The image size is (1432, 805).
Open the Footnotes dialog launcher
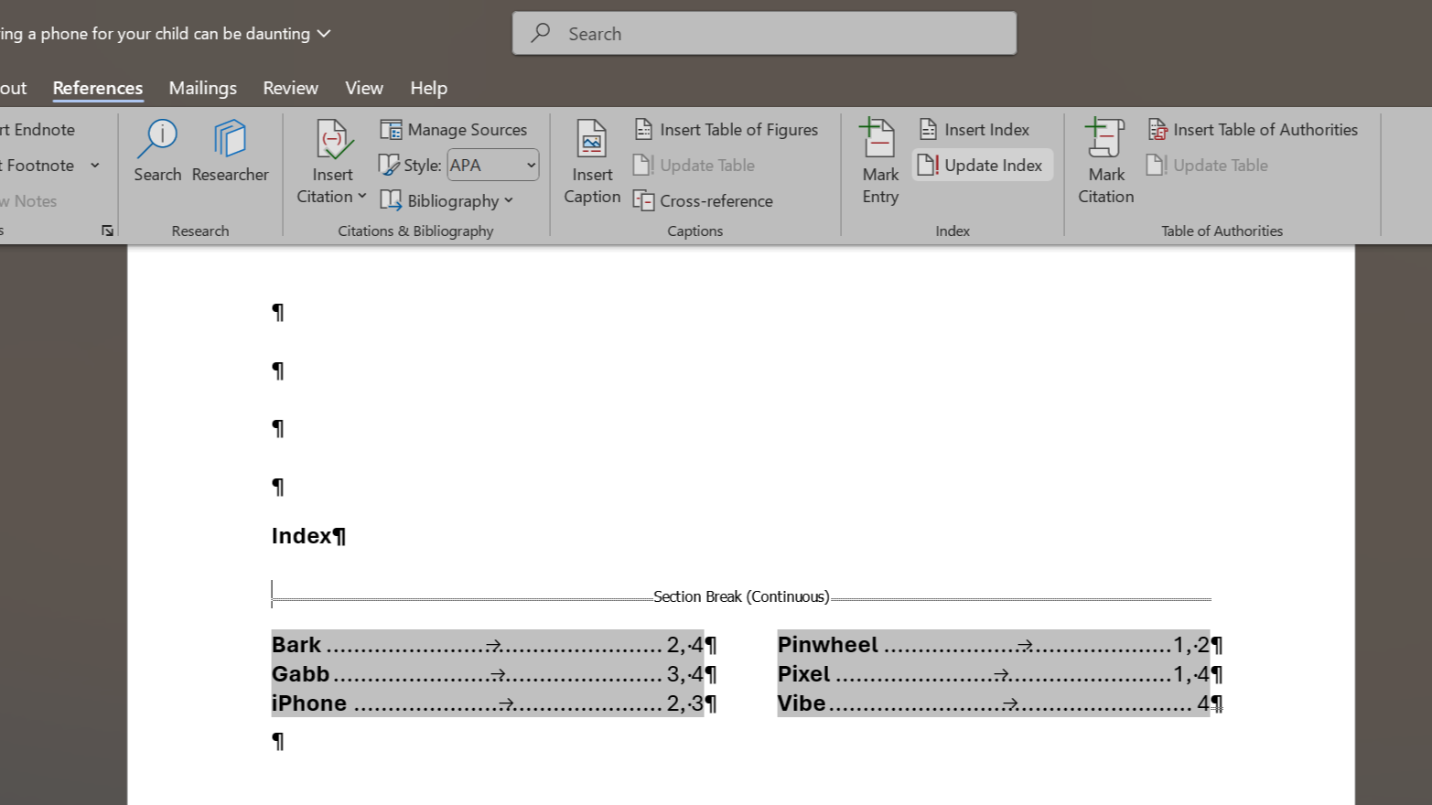coord(107,231)
